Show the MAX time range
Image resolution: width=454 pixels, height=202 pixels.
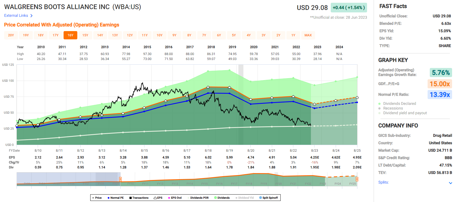tap(308, 35)
